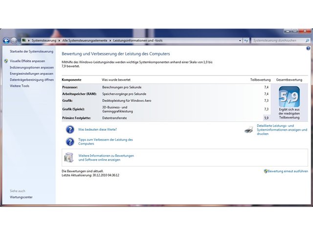Click the Teilbewertung column header
The image size is (313, 235).
(260, 80)
